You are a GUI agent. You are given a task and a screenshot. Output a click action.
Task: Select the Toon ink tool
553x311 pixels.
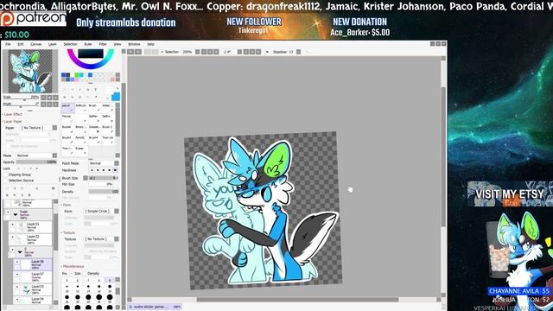(107, 140)
